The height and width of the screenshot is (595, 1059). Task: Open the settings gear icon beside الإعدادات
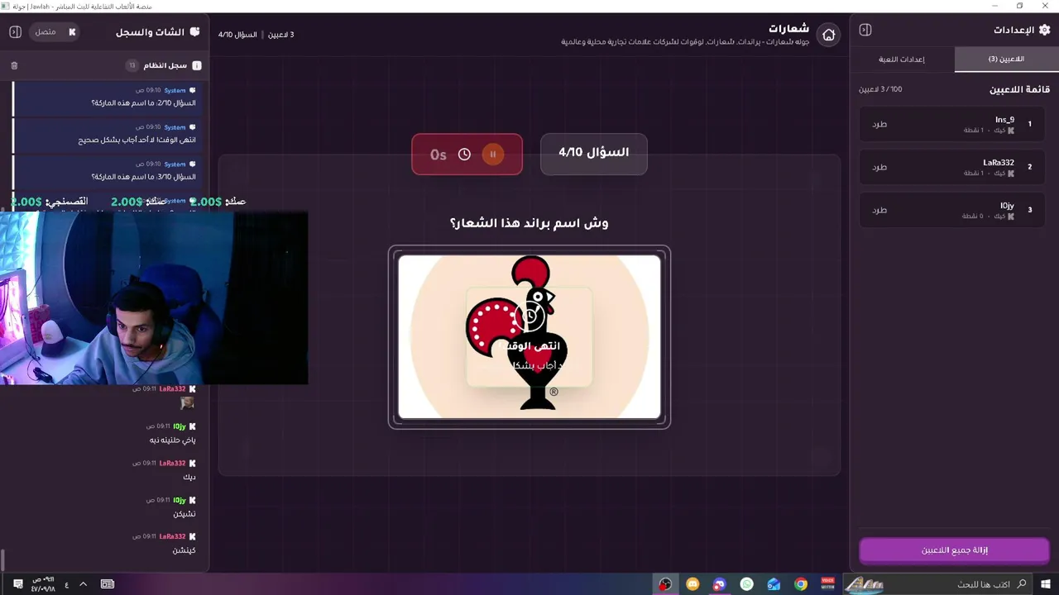(x=1044, y=30)
